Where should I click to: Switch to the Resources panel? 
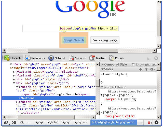click(x=35, y=58)
